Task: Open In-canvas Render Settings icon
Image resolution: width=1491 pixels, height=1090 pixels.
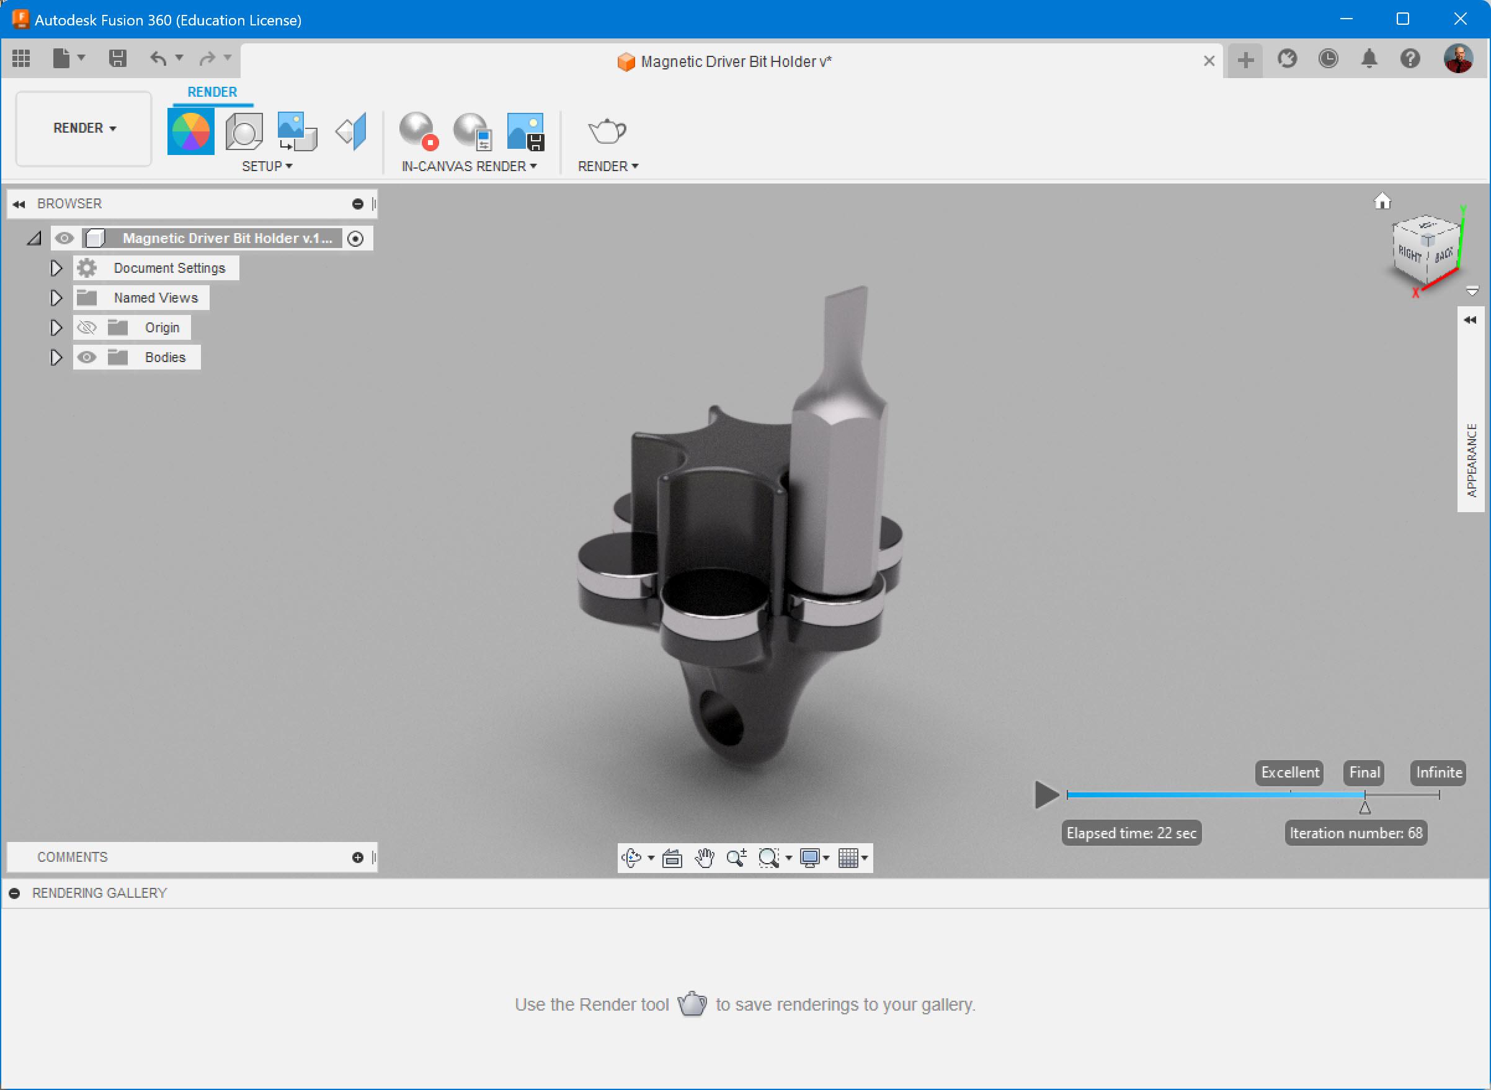Action: click(x=473, y=131)
